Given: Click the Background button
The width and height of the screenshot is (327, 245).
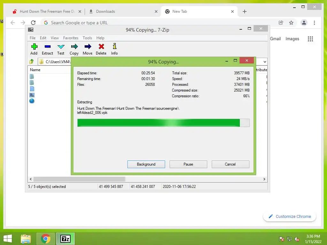Looking at the screenshot, I should coord(146,164).
